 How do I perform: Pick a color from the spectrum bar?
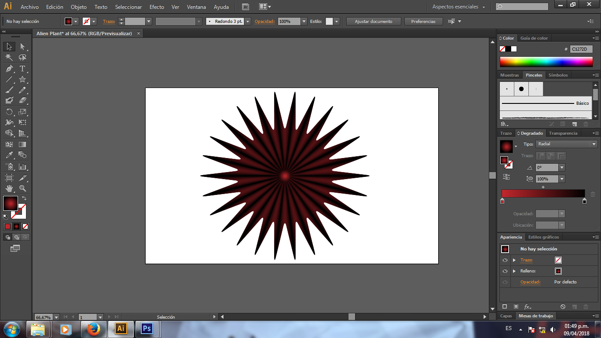pos(546,62)
